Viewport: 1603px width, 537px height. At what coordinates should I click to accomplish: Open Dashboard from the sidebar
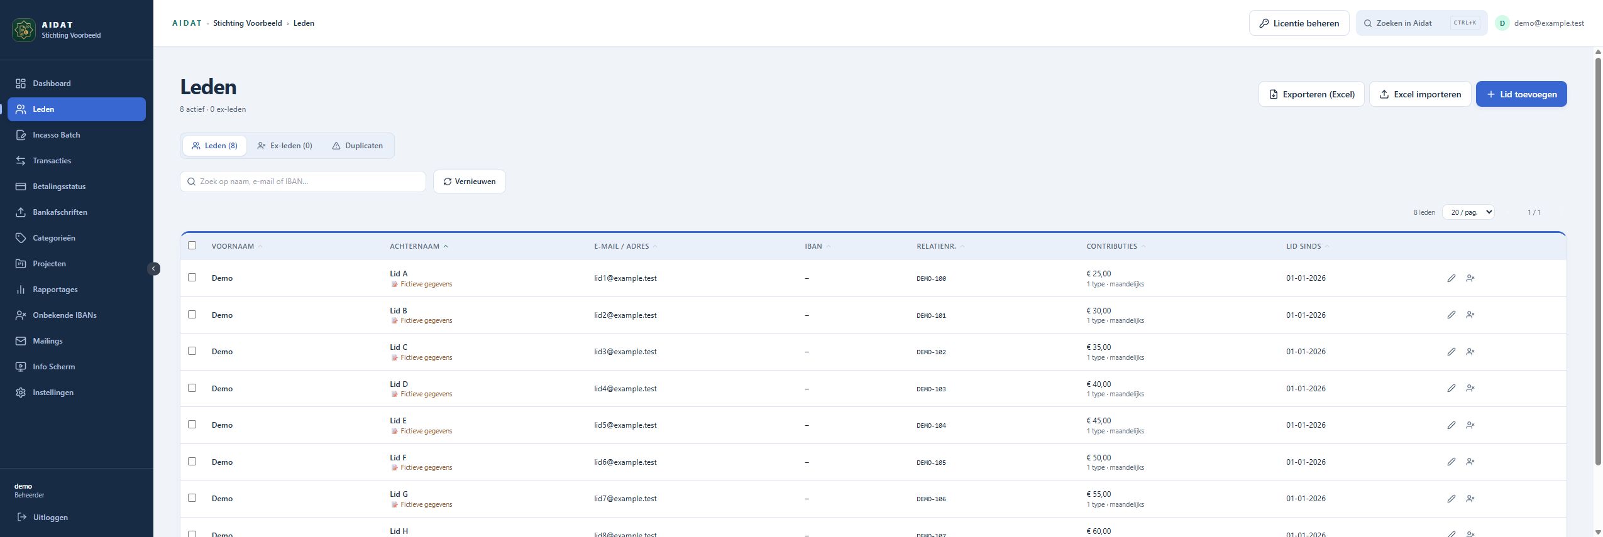click(x=77, y=84)
